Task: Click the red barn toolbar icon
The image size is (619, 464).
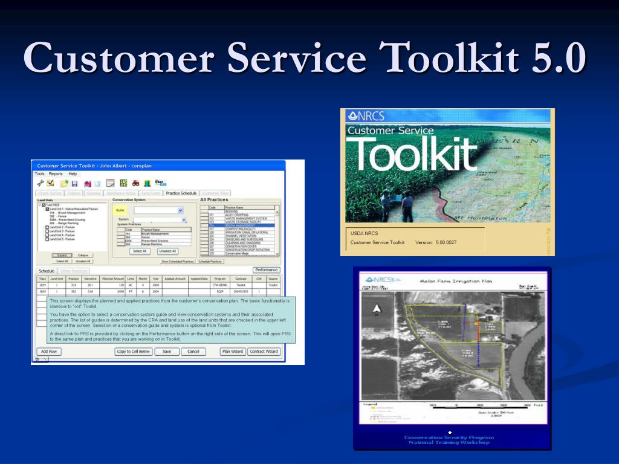Action: 88,184
